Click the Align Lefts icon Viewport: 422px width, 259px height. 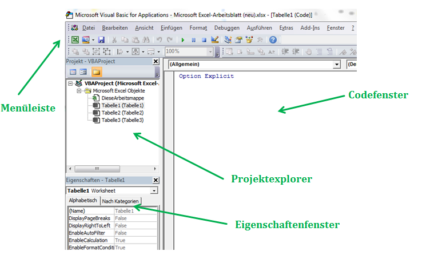point(120,51)
